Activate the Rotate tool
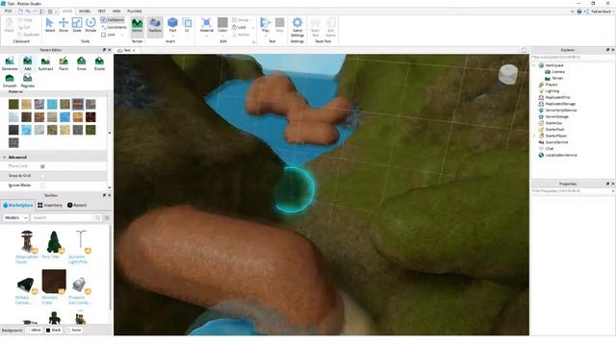This screenshot has width=616, height=346. coord(90,25)
